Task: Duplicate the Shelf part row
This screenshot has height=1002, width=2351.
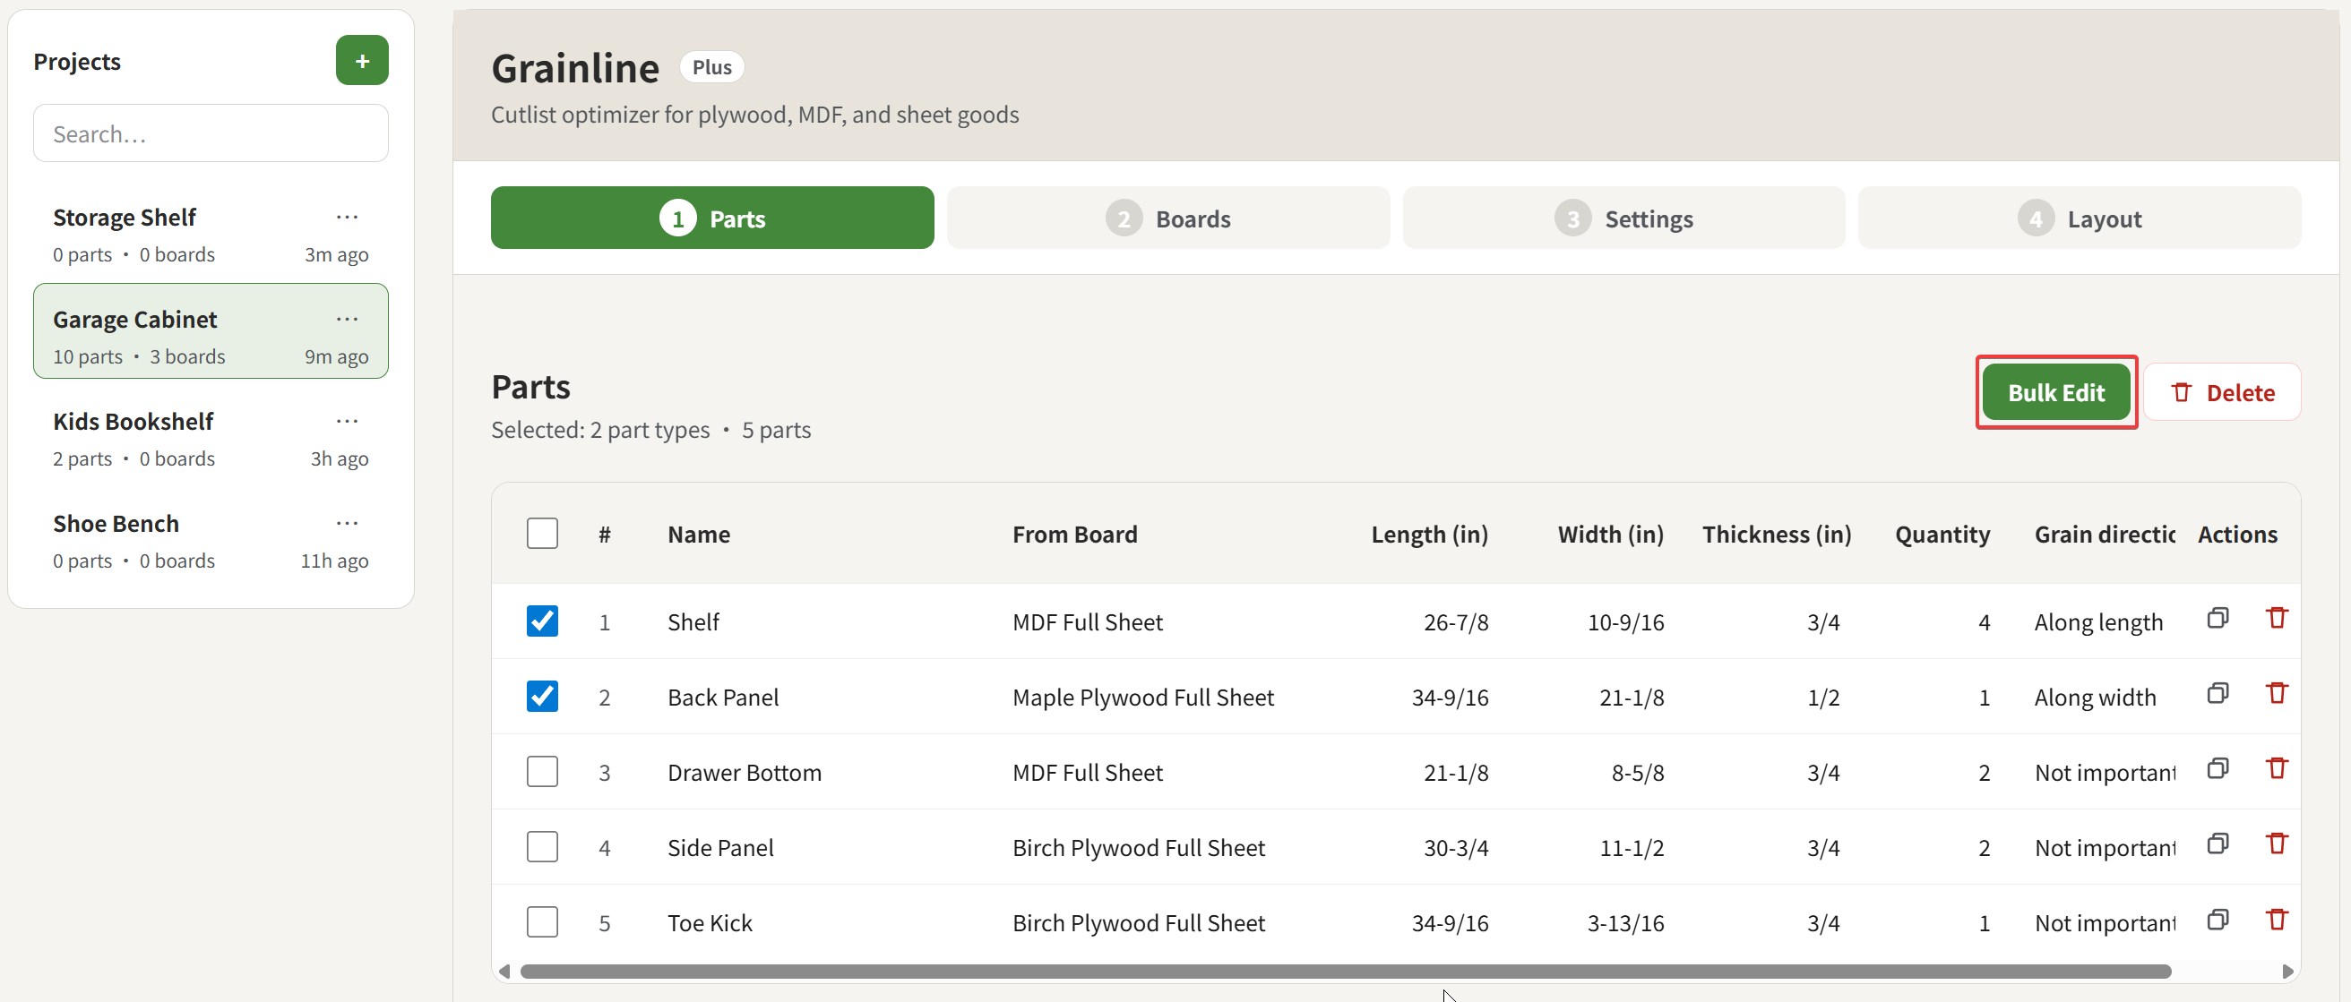Action: coord(2217,618)
